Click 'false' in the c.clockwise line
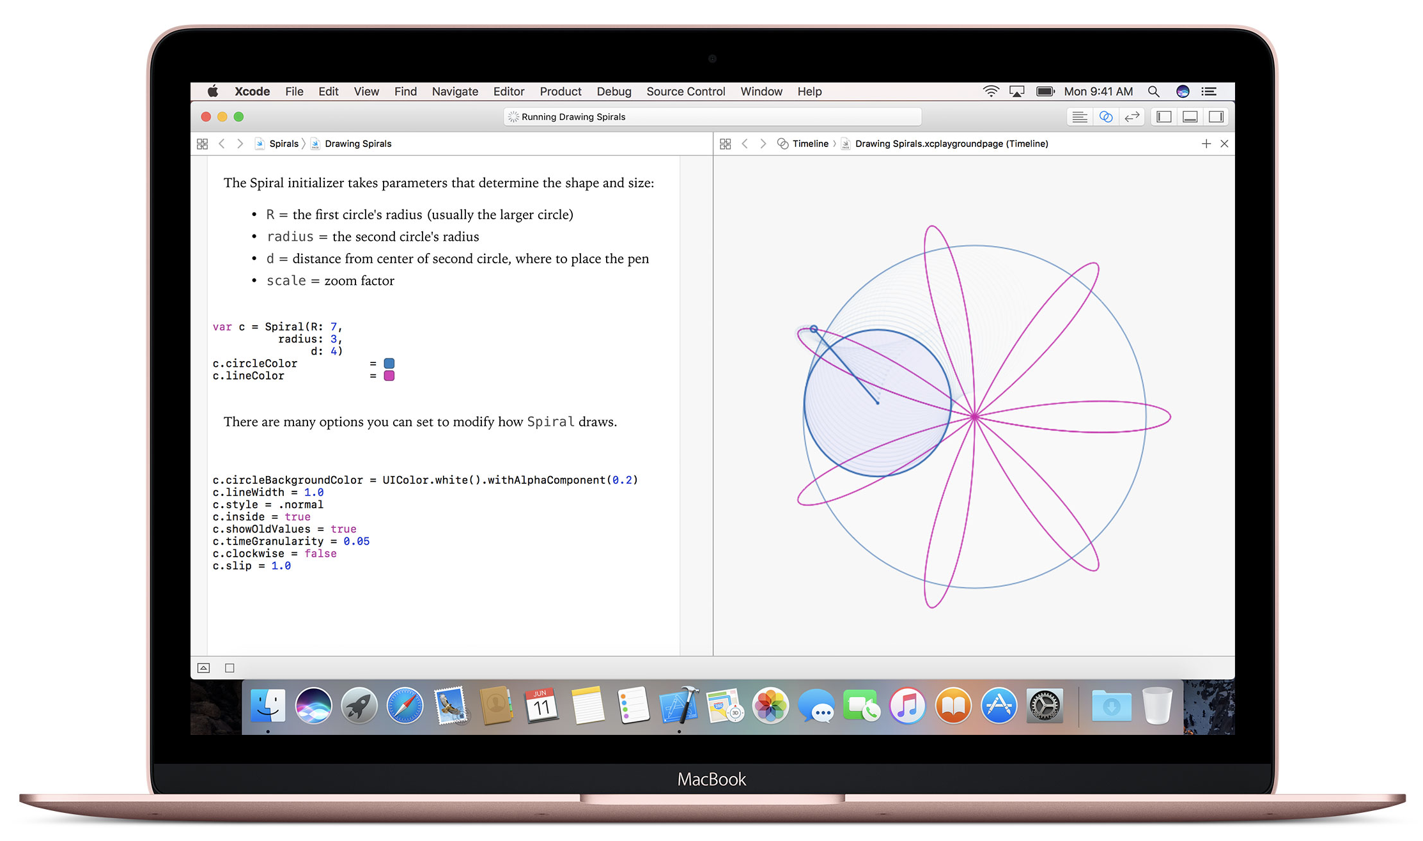The image size is (1423, 841). click(x=320, y=553)
